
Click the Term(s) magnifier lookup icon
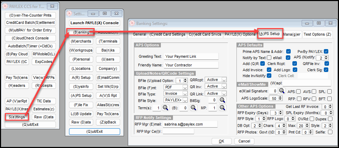click(x=166, y=108)
